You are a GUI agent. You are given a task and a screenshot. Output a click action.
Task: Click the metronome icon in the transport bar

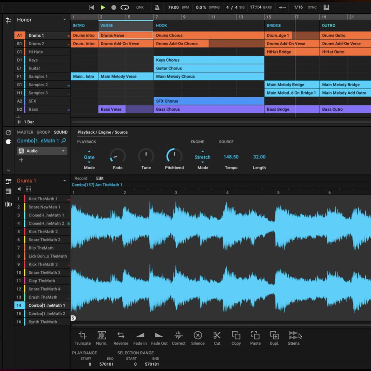pos(157,7)
